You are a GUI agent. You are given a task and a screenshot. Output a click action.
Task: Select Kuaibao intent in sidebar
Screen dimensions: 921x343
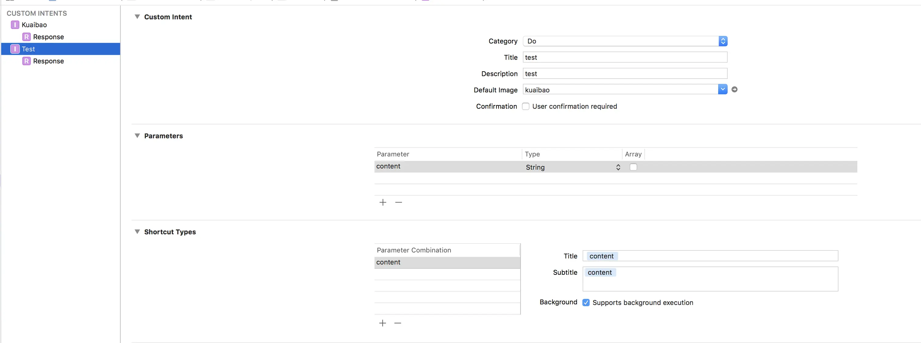click(x=34, y=25)
